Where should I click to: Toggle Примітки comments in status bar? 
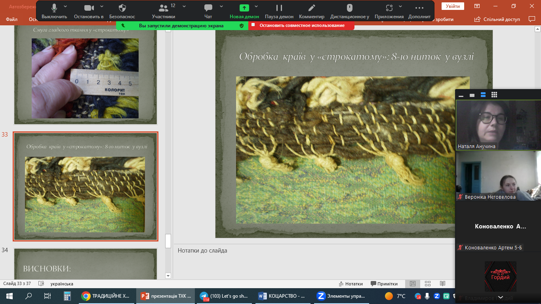384,284
